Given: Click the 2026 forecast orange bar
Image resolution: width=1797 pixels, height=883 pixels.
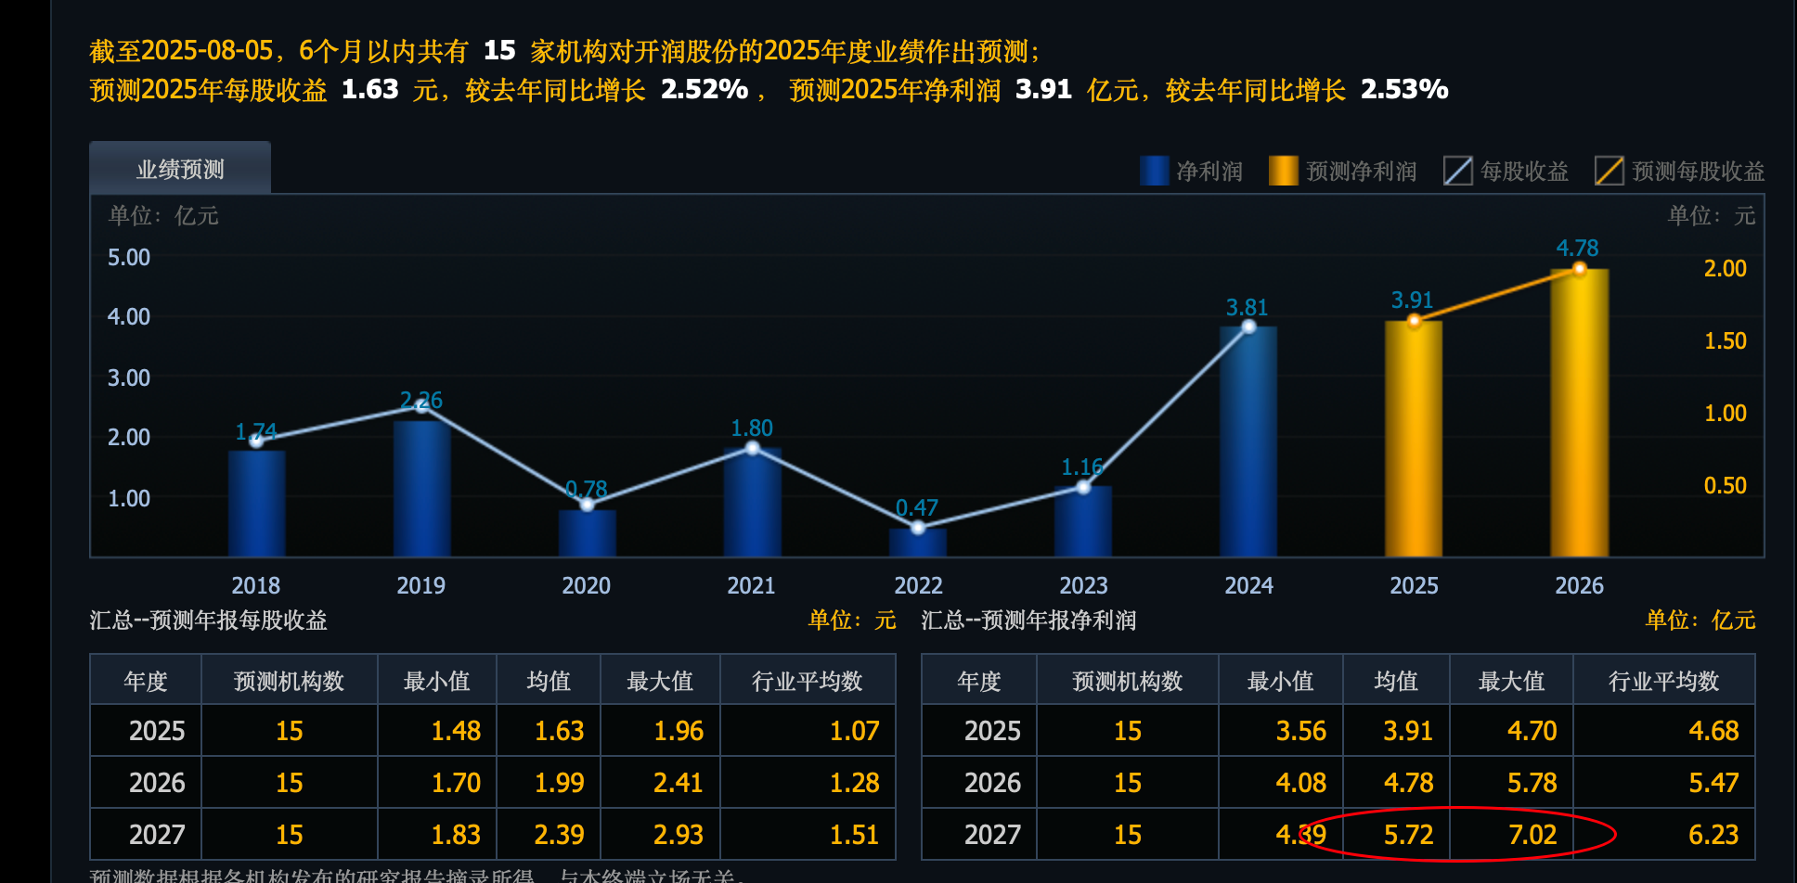Looking at the screenshot, I should pyautogui.click(x=1579, y=413).
